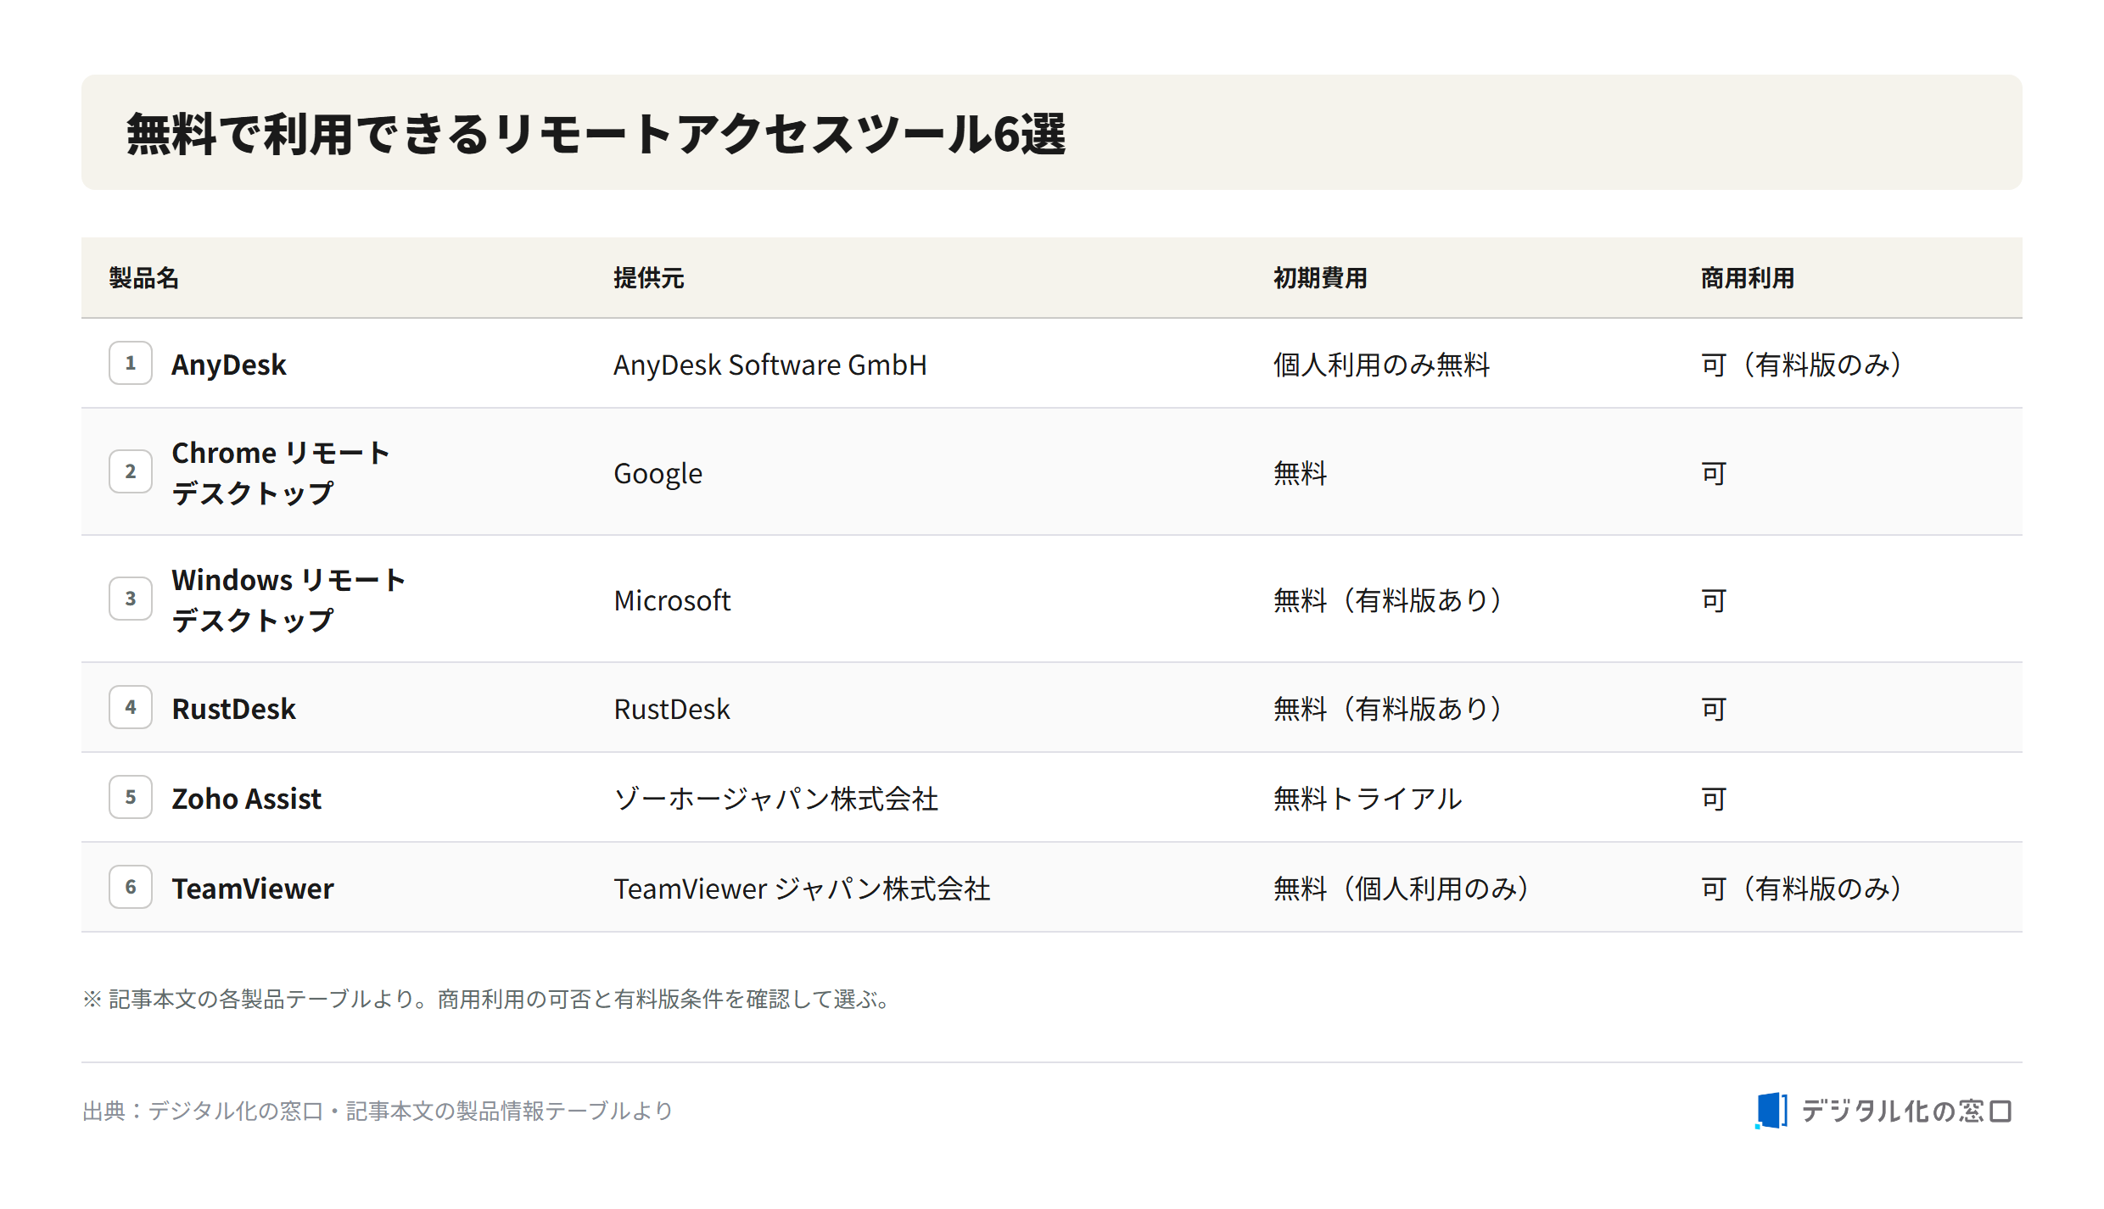
Task: Click 可 in the Microsoft row
Action: 1715,600
